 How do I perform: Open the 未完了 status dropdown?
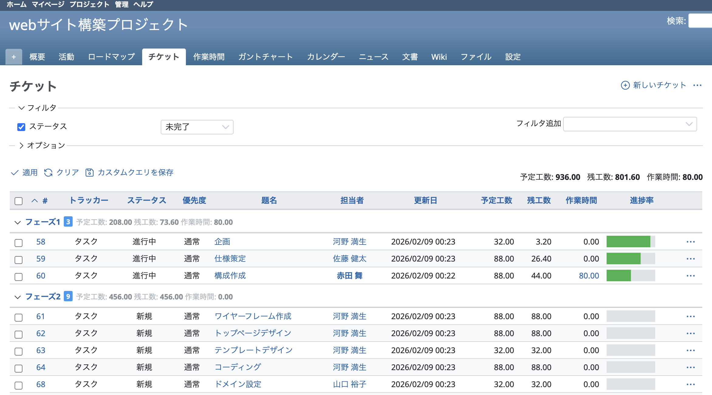coord(197,127)
